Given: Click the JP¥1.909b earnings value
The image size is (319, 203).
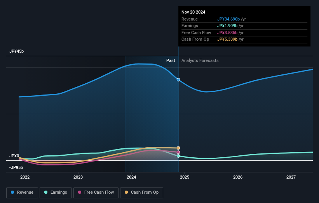Looking at the screenshot, I should pyautogui.click(x=227, y=26).
